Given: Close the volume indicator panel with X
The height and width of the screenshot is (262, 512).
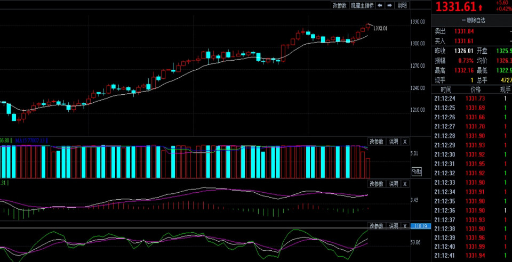Looking at the screenshot, I should 405,141.
